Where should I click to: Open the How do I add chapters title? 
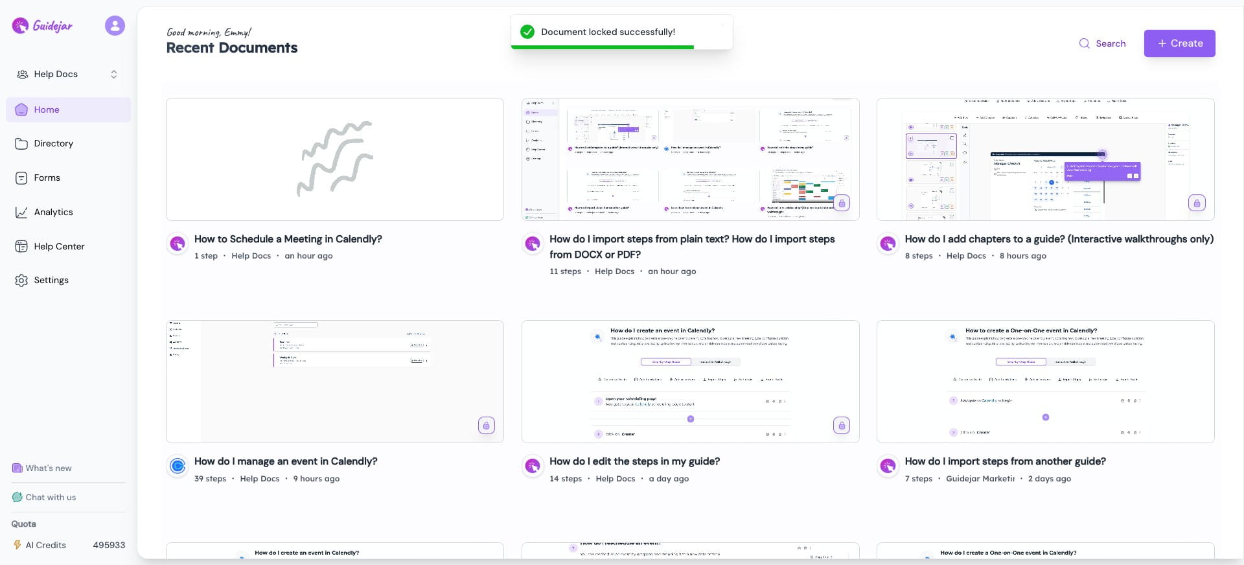click(x=1059, y=239)
